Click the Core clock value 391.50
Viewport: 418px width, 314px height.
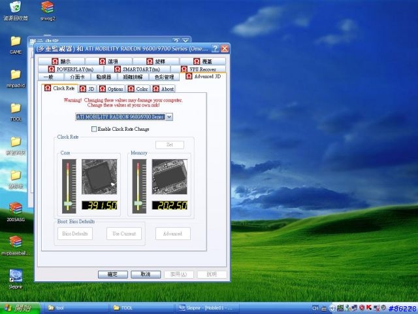[99, 205]
